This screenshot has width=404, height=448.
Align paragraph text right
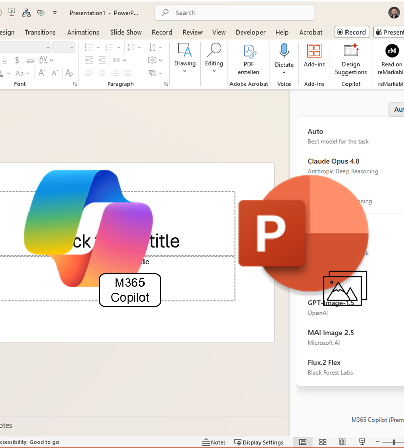point(115,73)
